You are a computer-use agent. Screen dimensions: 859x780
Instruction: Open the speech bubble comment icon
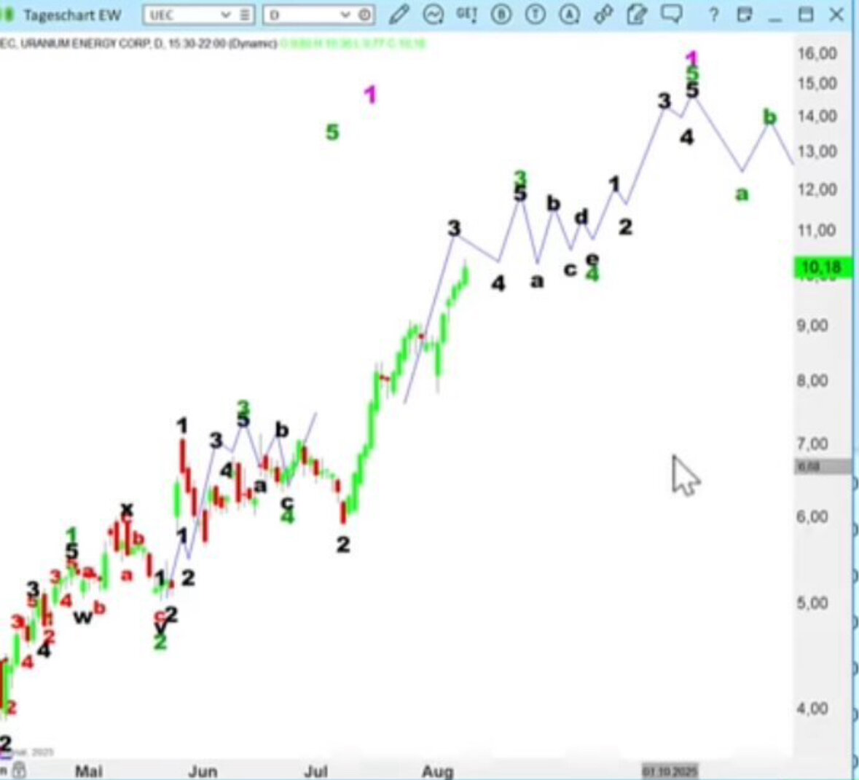pos(671,14)
